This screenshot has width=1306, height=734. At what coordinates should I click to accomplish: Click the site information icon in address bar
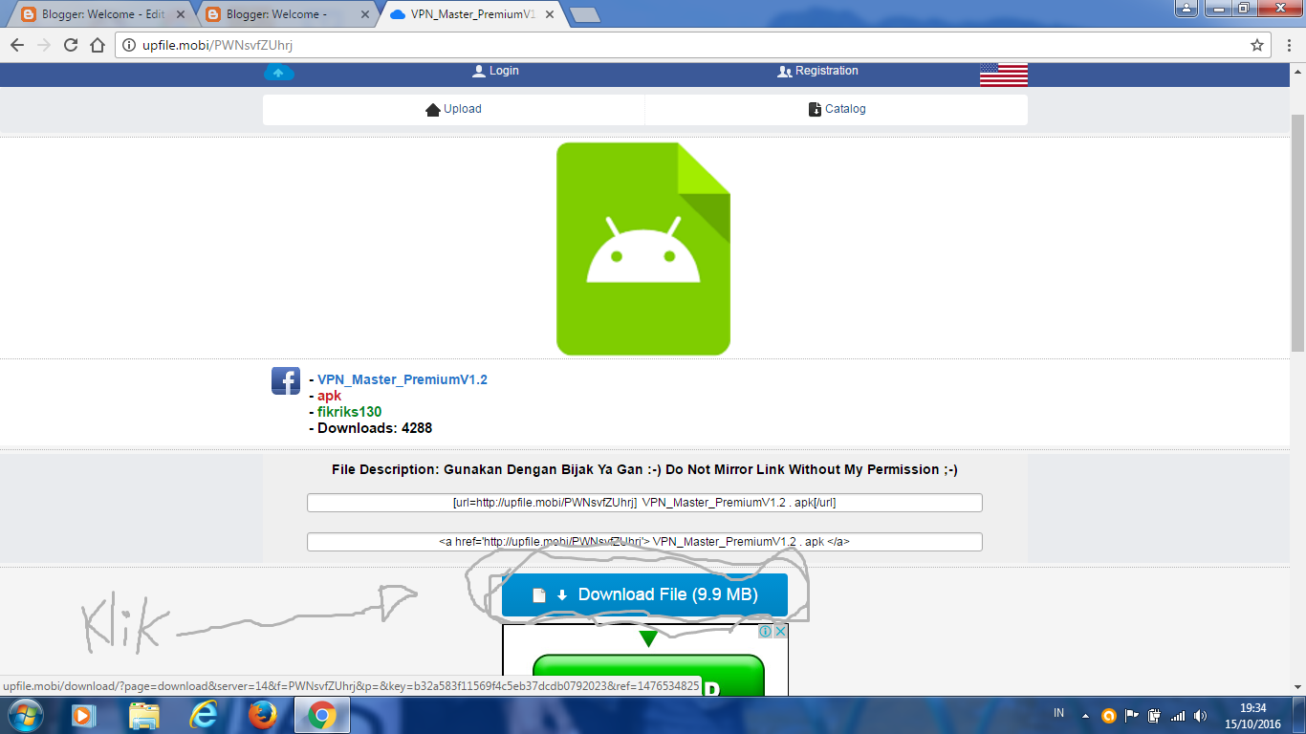coord(130,45)
